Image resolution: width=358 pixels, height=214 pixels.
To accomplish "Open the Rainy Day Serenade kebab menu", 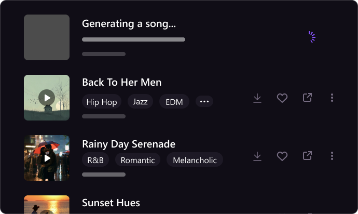I will tap(332, 156).
